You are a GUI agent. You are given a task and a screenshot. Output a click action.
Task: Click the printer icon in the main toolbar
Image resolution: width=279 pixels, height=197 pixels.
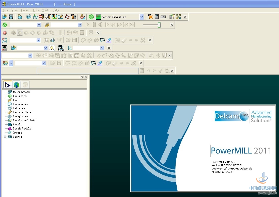(x=20, y=17)
